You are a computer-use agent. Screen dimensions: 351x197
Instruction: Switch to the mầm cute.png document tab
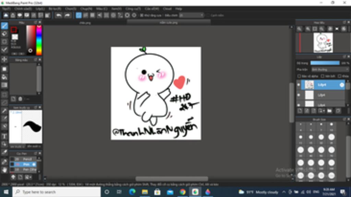pos(169,23)
